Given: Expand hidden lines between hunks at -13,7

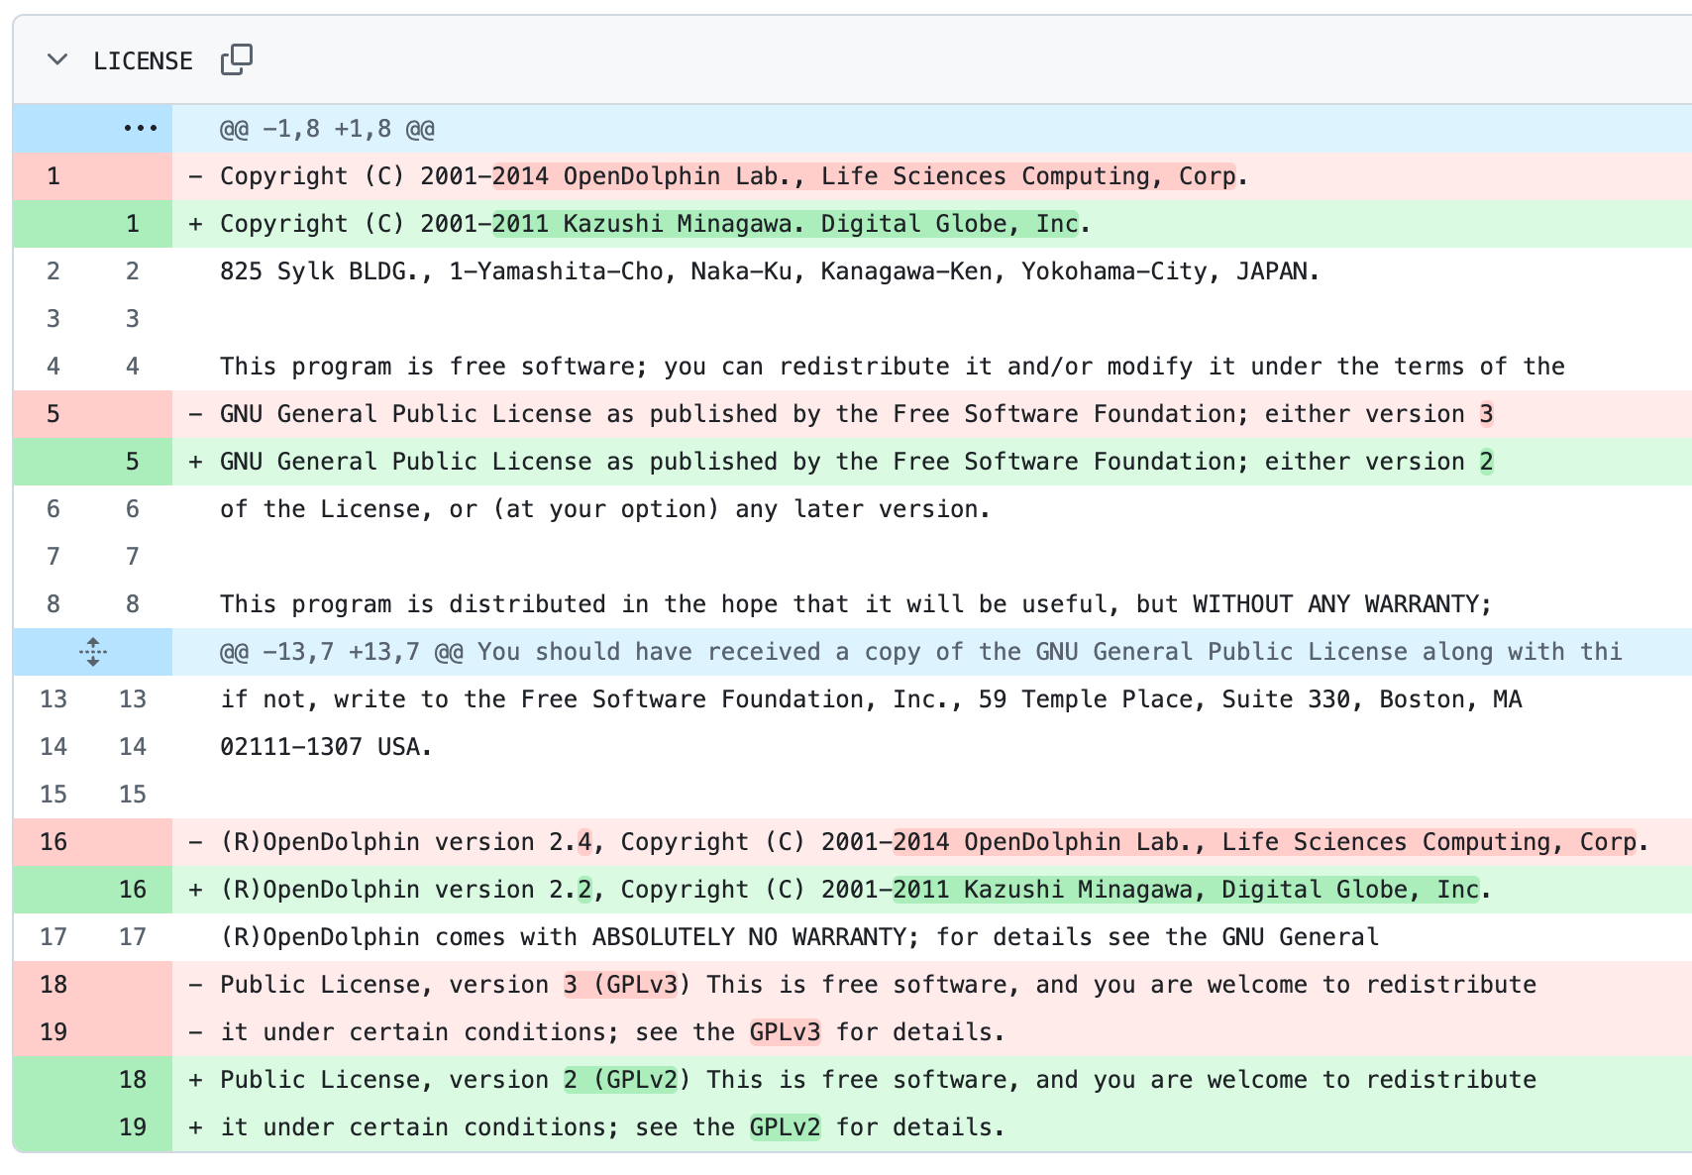Looking at the screenshot, I should (93, 652).
